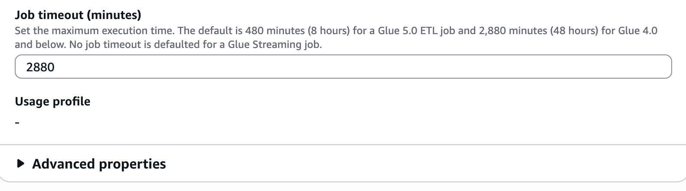Open the Advanced properties section heading

tap(99, 164)
